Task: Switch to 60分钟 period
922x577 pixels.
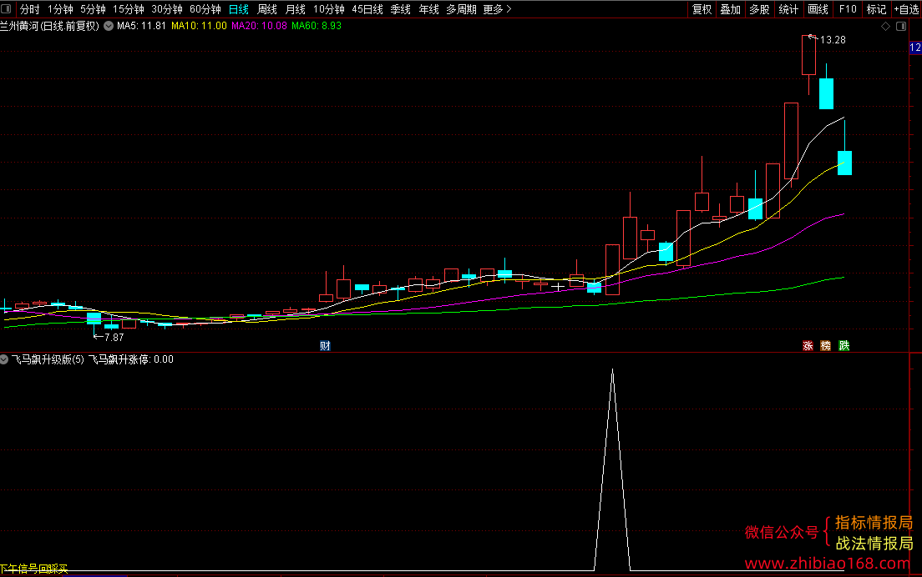Action: coord(205,9)
